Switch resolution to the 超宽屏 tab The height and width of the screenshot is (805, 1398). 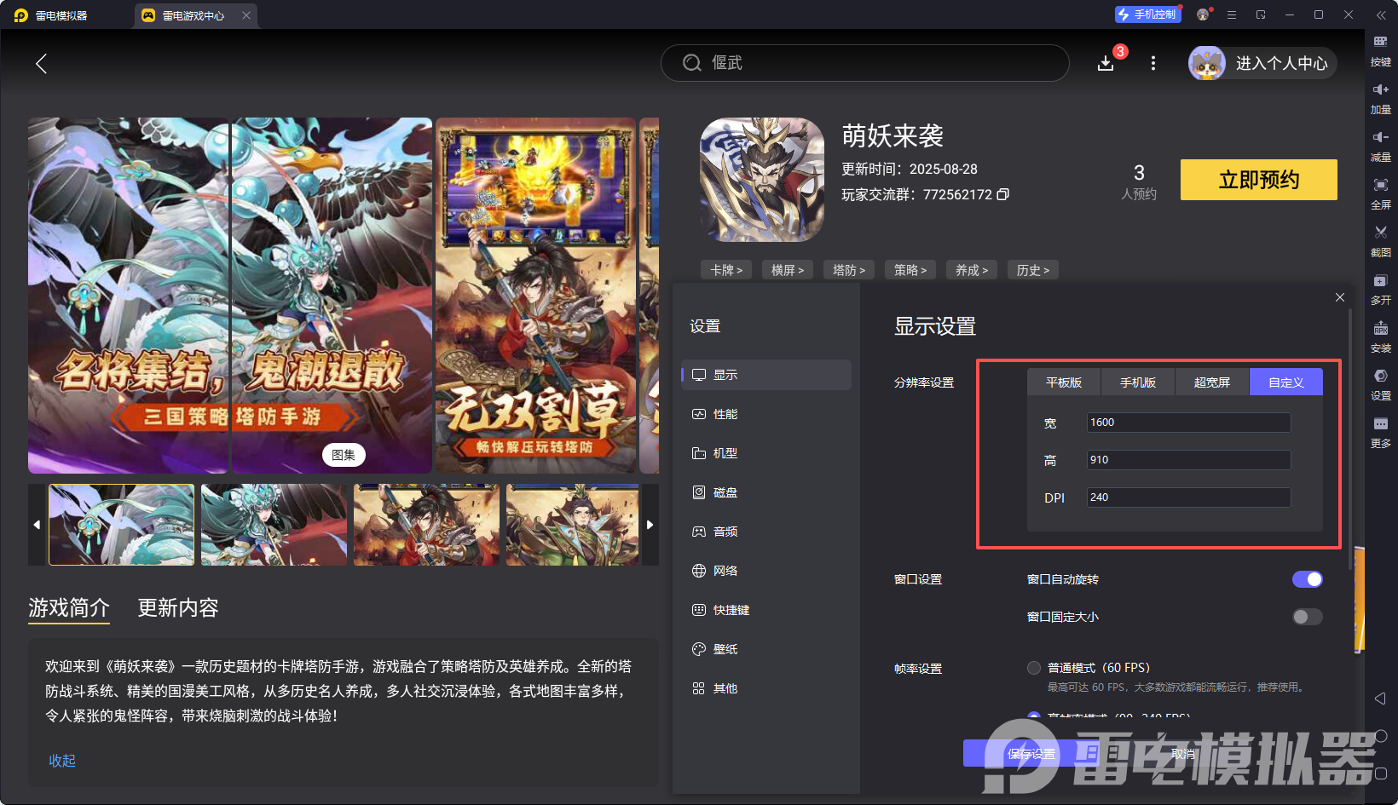click(x=1212, y=382)
